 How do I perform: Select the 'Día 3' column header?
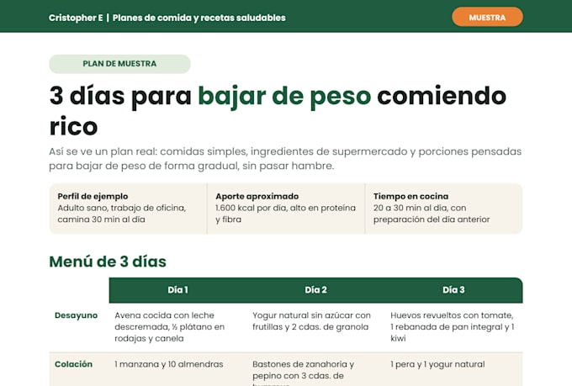(453, 290)
